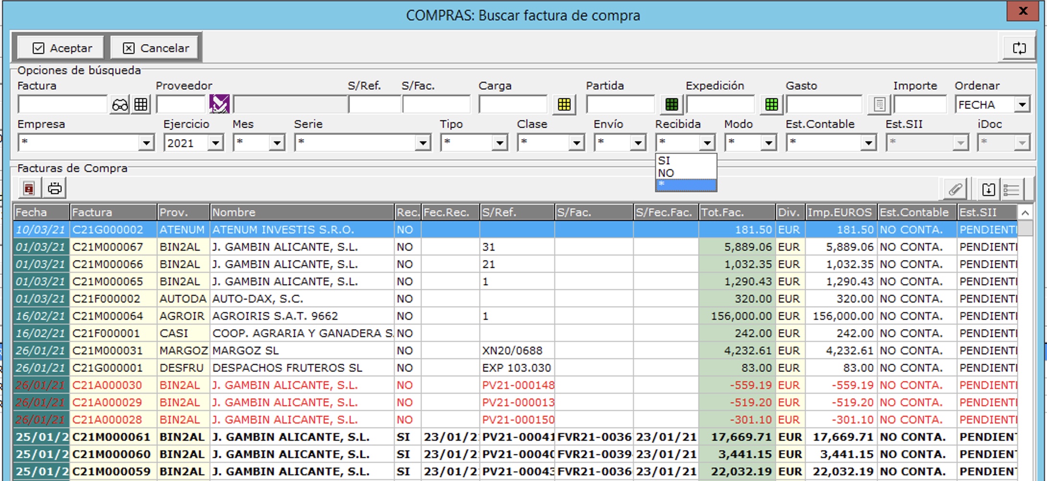Expand the Empresa dropdown
The image size is (1047, 481).
[146, 143]
